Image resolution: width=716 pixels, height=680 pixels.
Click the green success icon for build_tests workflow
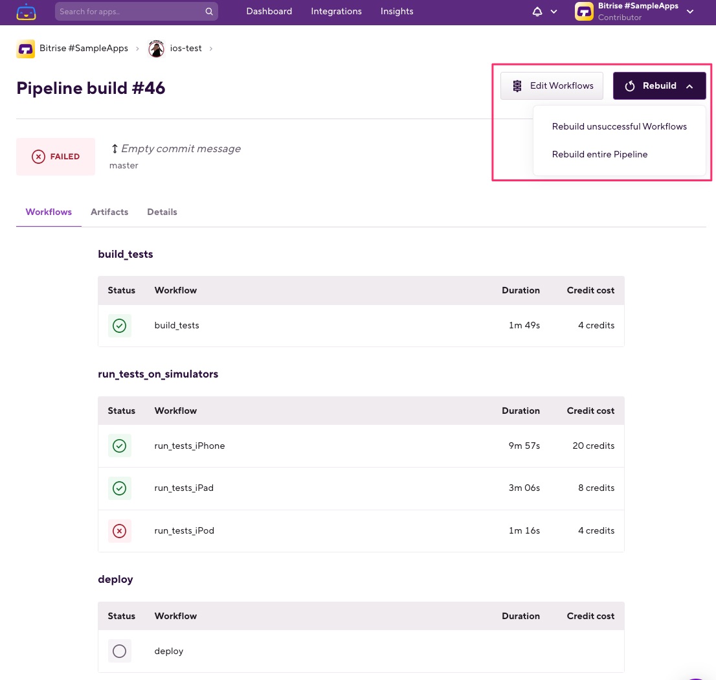tap(119, 325)
